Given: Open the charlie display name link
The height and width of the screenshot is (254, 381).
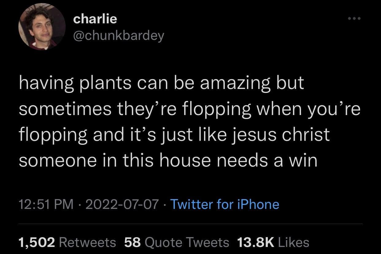Looking at the screenshot, I should (x=95, y=19).
